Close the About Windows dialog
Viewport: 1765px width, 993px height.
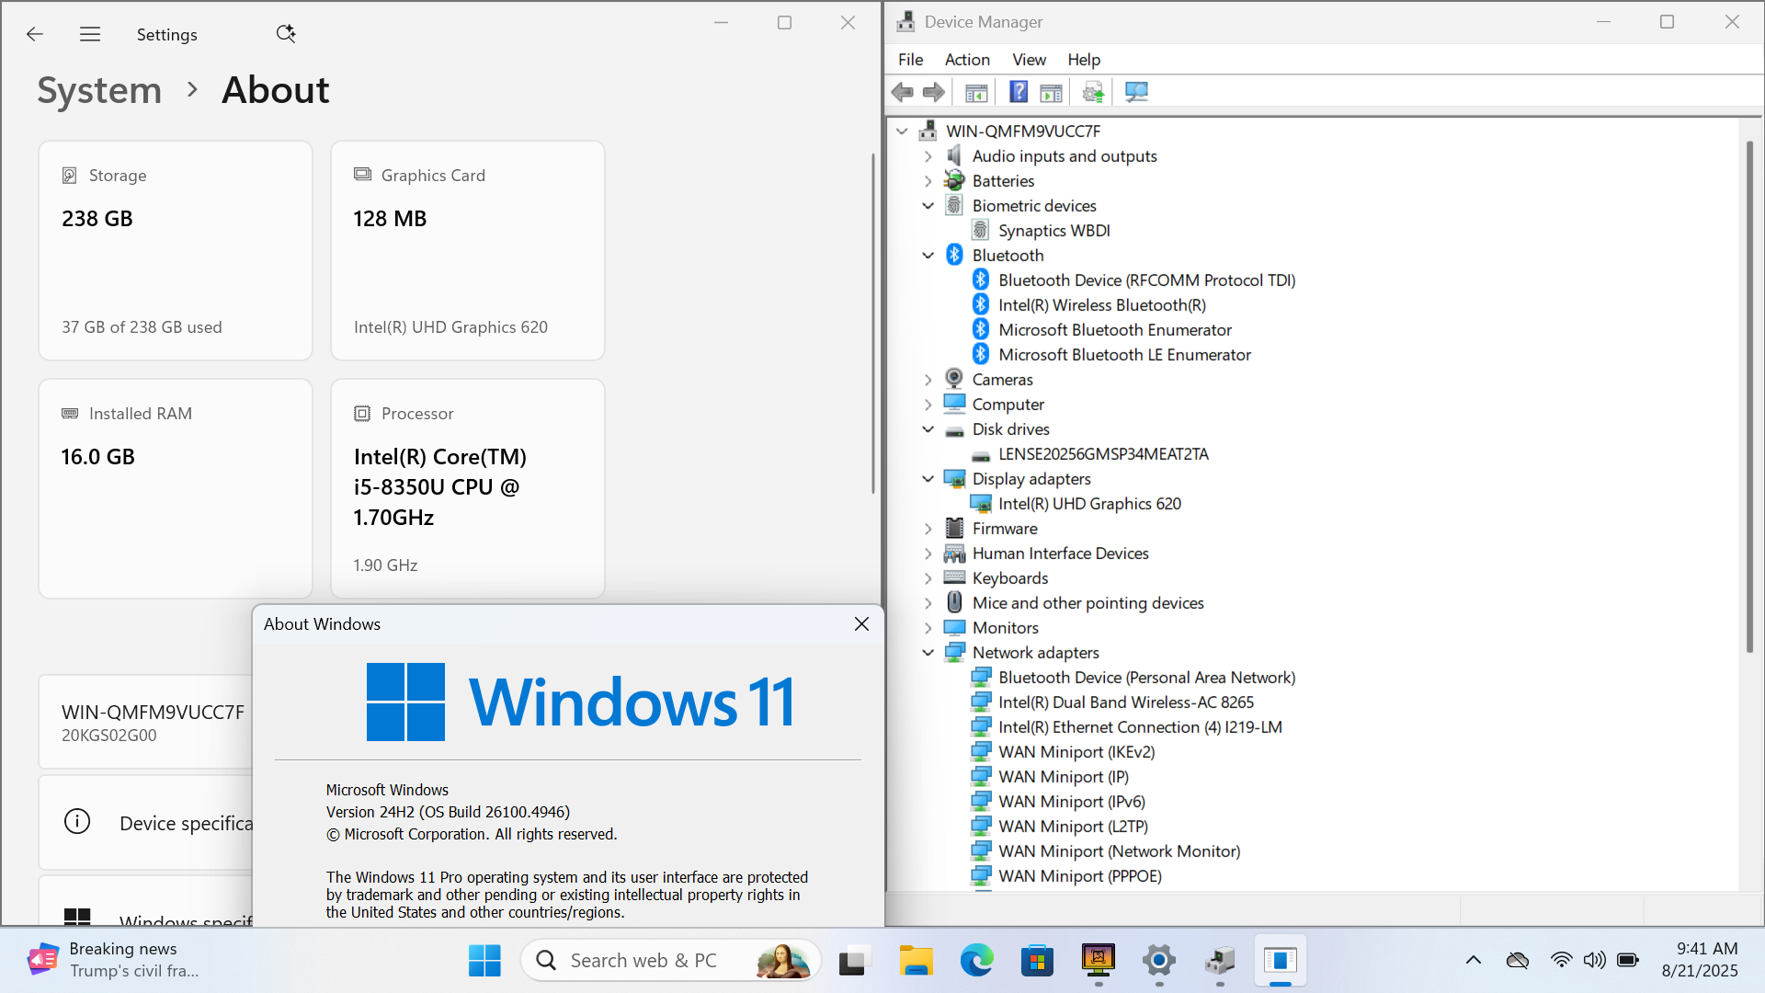(861, 624)
